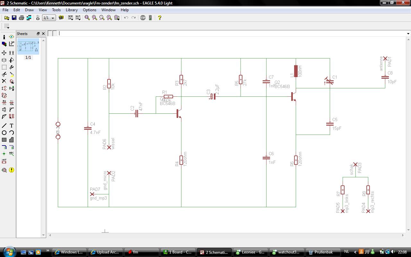
Task: Run the ERC warning check icon
Action: (12, 170)
